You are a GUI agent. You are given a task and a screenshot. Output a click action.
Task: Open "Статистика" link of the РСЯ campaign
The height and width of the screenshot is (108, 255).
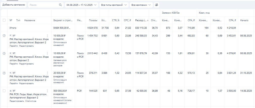[x=31, y=101]
